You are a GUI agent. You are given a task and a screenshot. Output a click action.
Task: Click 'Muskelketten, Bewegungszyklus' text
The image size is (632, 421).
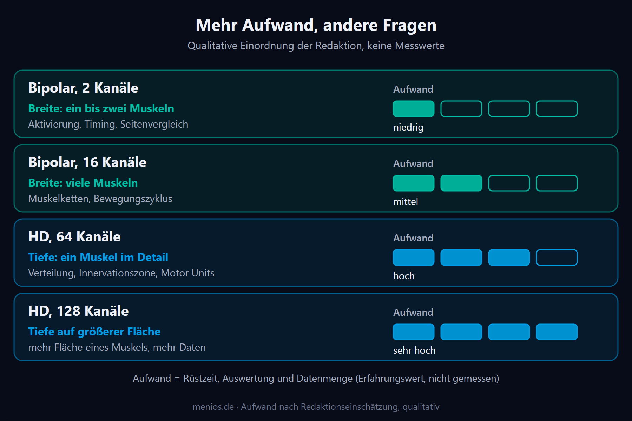click(100, 199)
